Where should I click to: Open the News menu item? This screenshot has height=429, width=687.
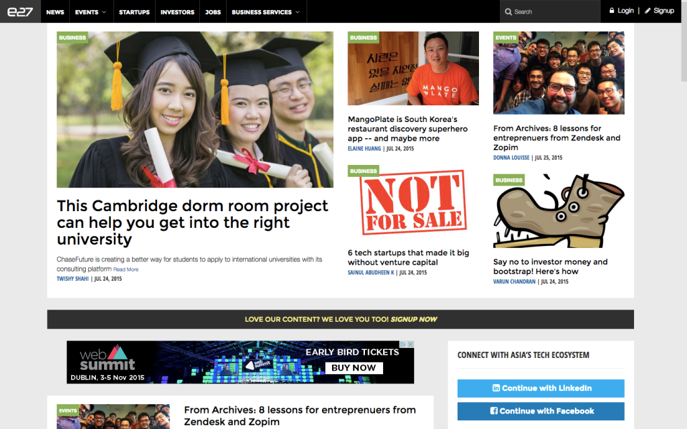[55, 12]
